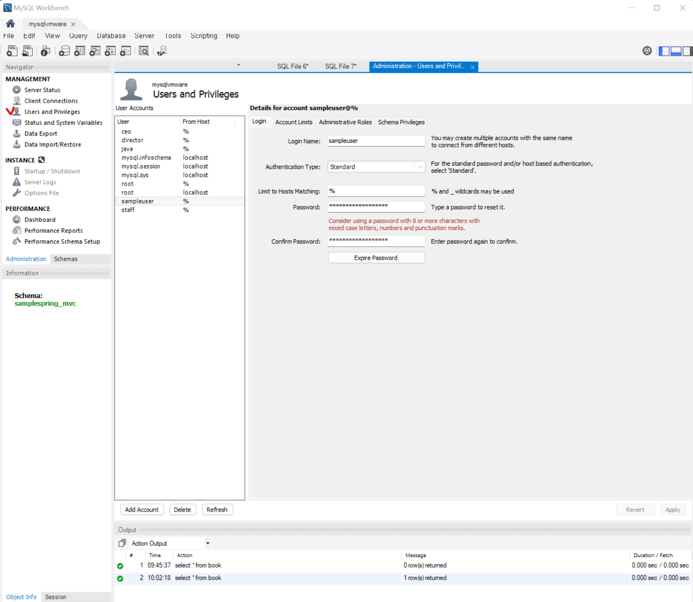Switch to SQL File 7 tab

(341, 66)
